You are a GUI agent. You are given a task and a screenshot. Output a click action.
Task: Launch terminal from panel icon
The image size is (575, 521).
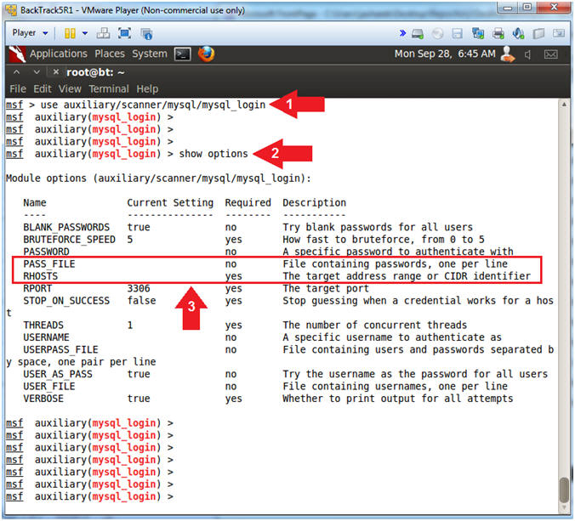[x=183, y=54]
